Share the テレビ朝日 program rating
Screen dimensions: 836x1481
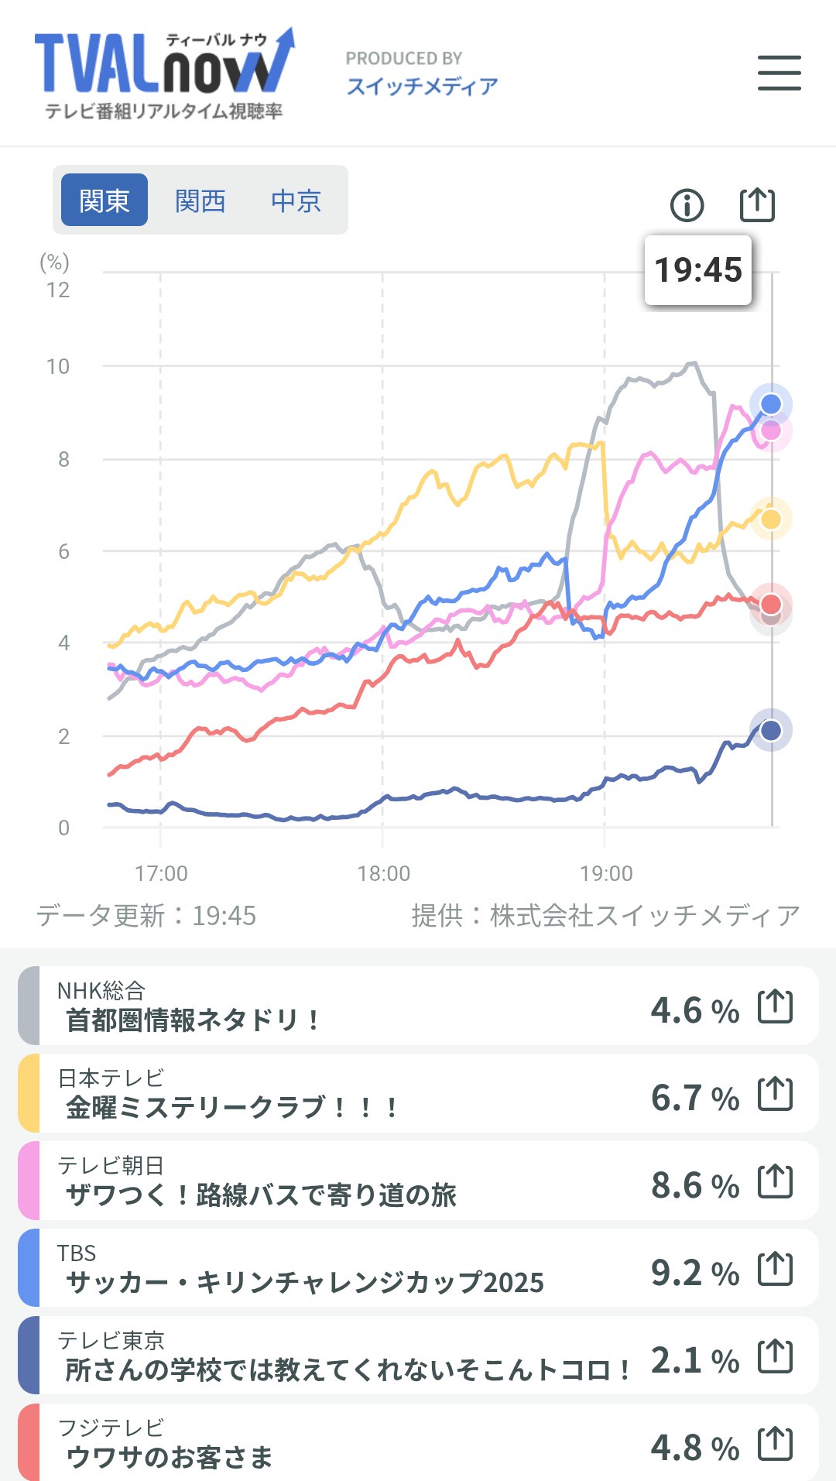tap(775, 1181)
